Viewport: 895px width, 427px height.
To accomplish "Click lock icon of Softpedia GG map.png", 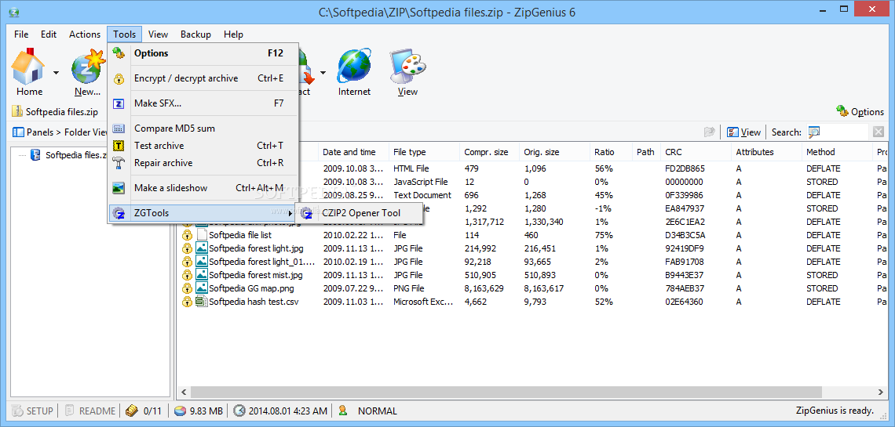I will pyautogui.click(x=187, y=288).
